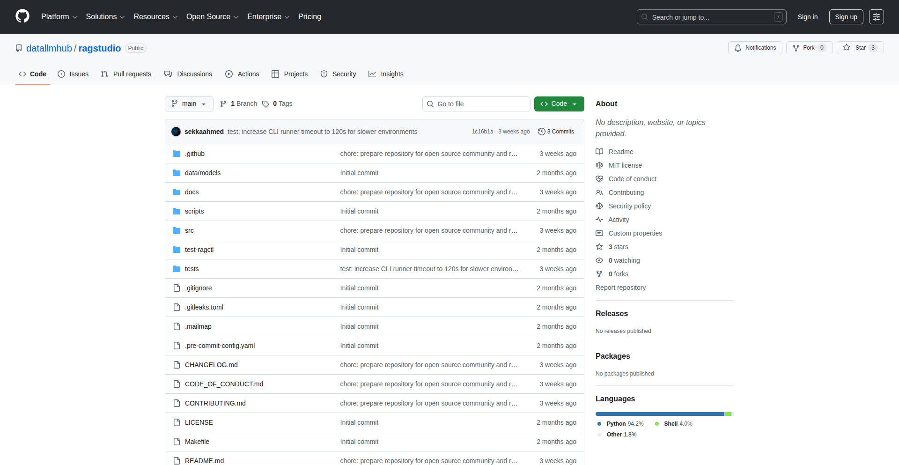This screenshot has height=465, width=899.
Task: Click the branch icon next to 1 Branch
Action: (223, 103)
